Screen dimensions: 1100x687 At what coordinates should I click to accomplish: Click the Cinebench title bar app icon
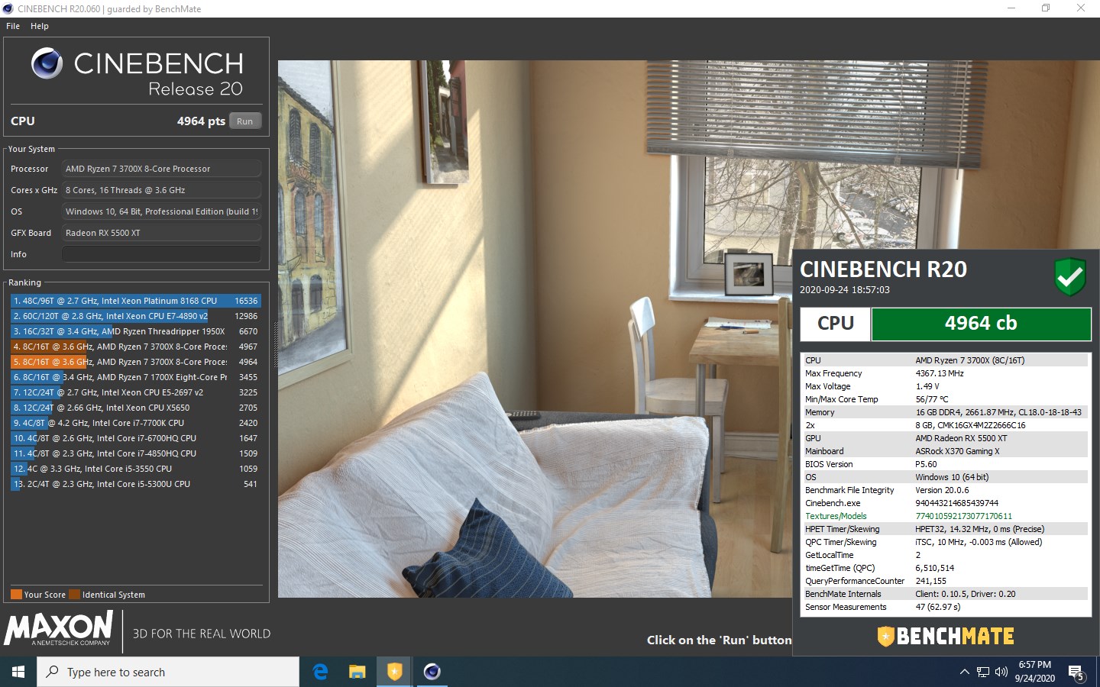pyautogui.click(x=8, y=8)
